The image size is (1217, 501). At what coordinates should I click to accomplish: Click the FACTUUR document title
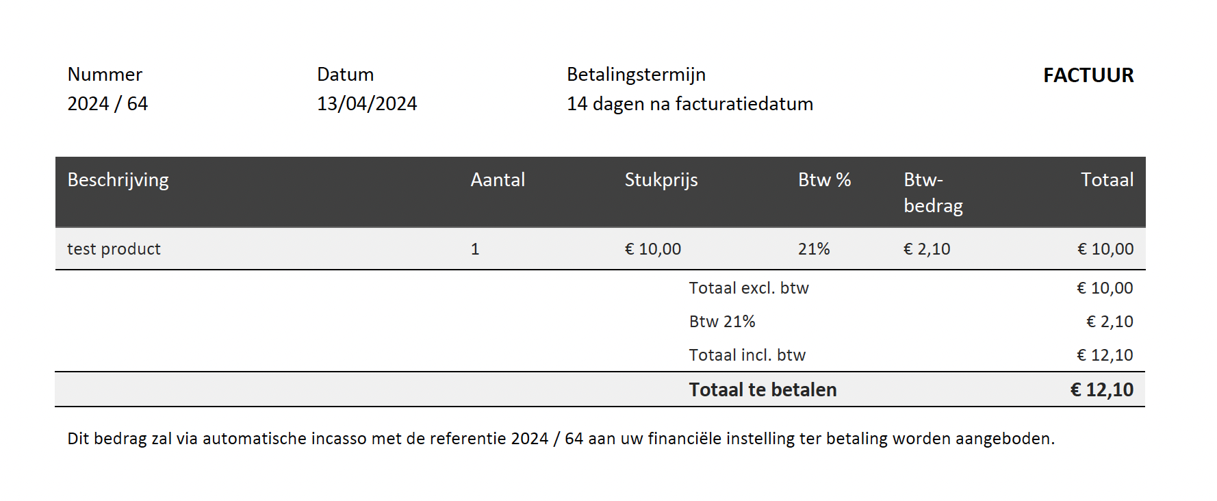pos(1088,75)
